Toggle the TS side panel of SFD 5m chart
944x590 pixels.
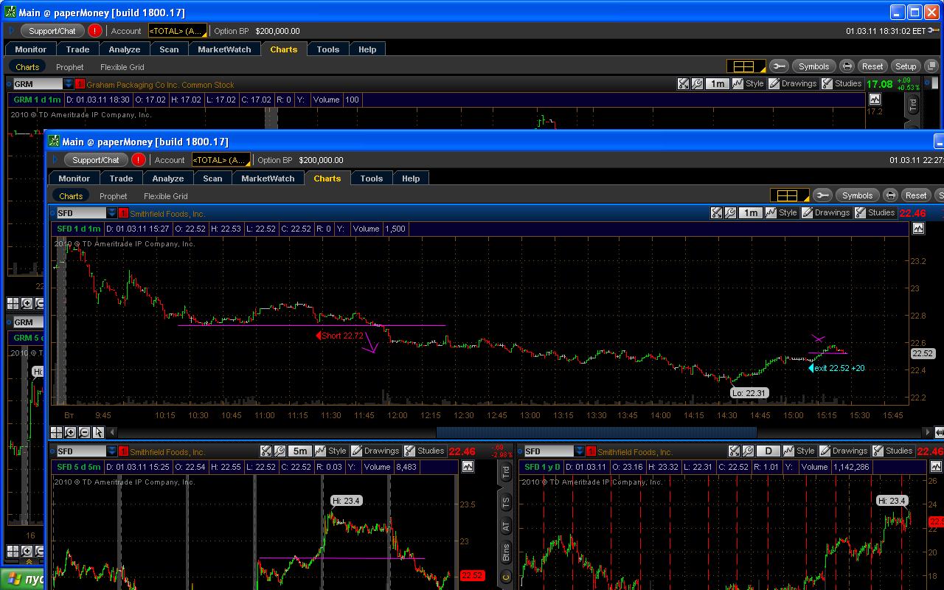click(x=506, y=503)
